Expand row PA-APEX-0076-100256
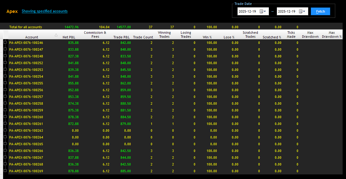Viewport: 346px width, 179px height. coord(5,90)
